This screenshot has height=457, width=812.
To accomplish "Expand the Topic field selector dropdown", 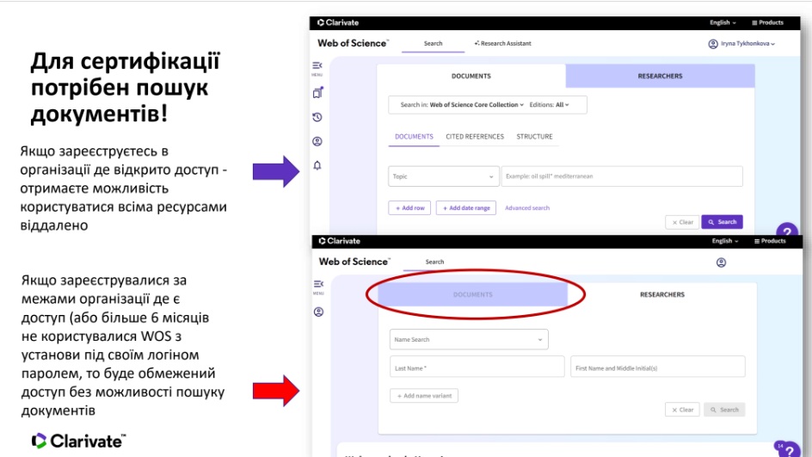I will 443,176.
